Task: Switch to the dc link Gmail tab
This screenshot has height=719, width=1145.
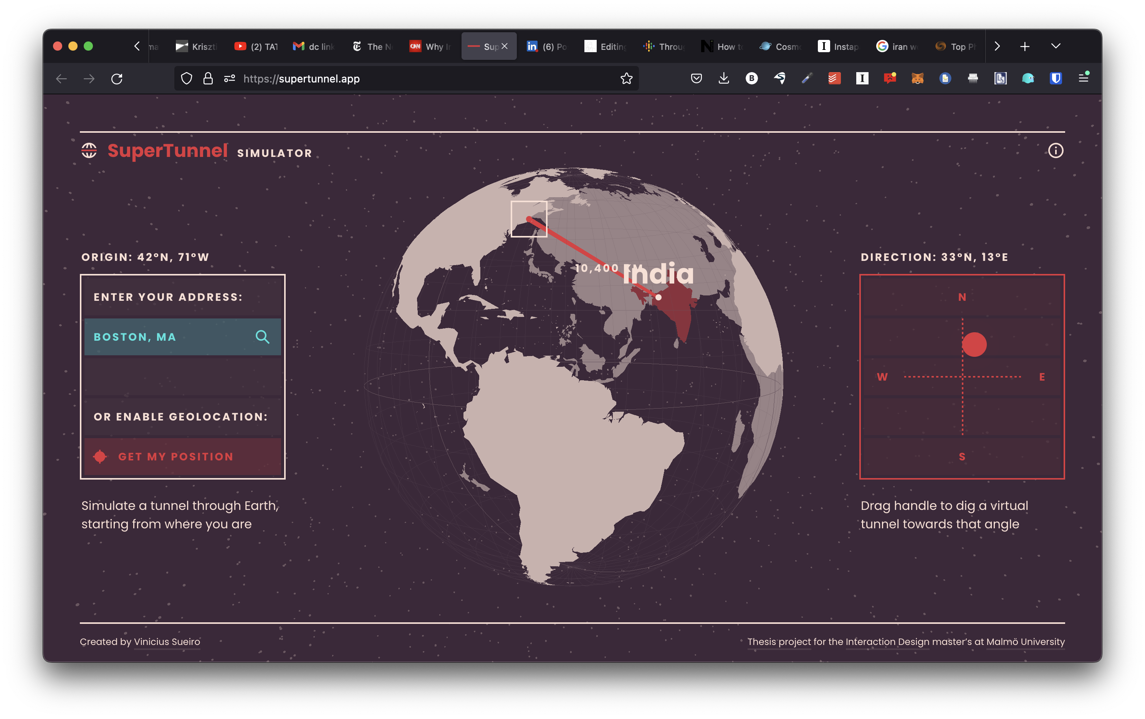Action: [314, 46]
